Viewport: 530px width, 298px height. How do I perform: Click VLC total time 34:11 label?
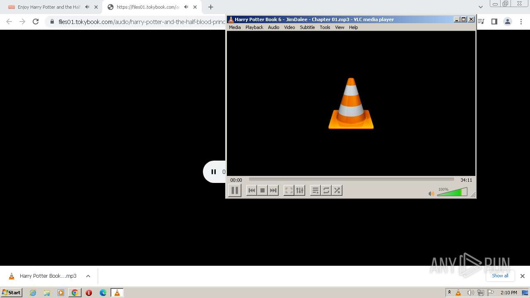(x=466, y=180)
